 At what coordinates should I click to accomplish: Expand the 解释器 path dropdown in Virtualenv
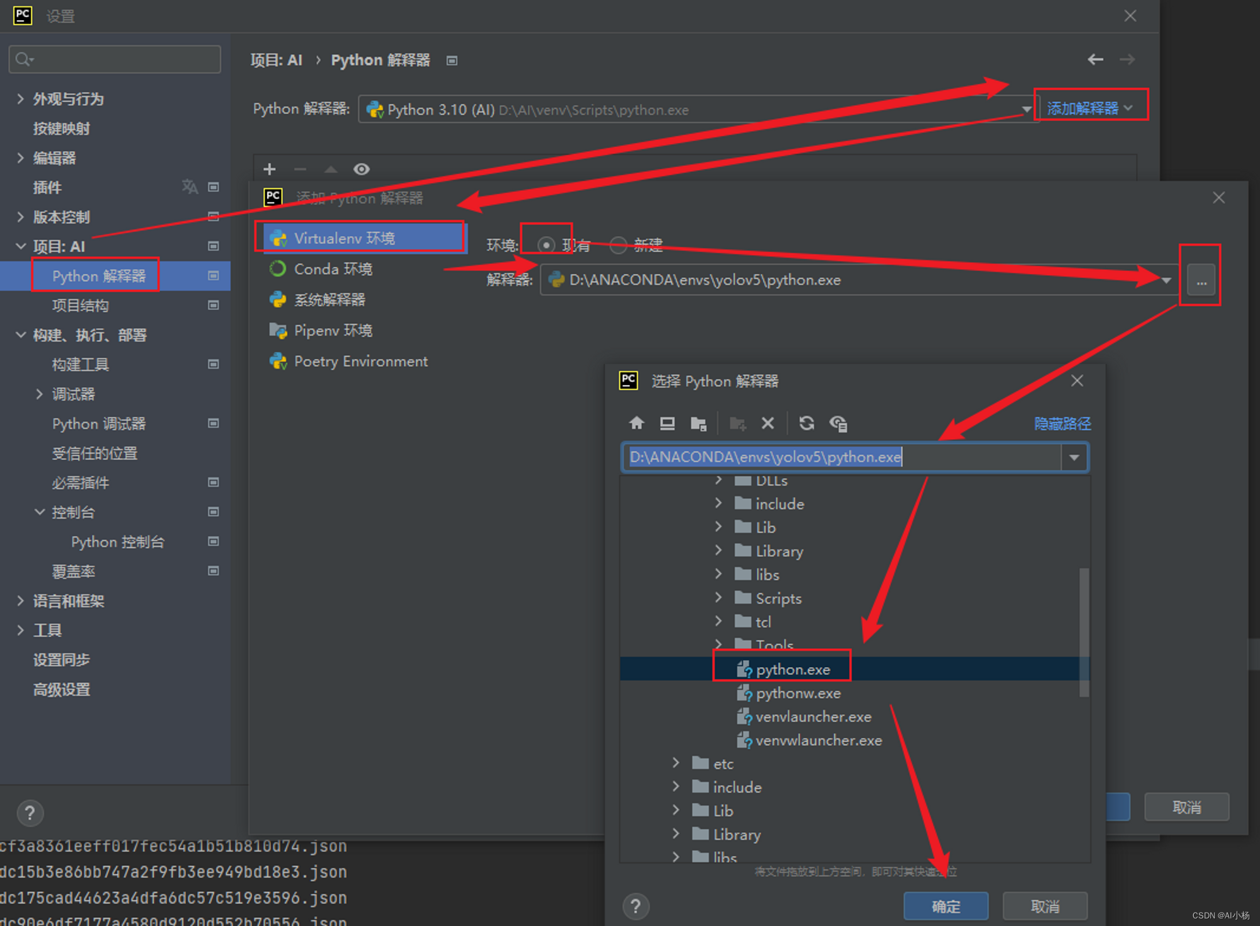point(1165,282)
